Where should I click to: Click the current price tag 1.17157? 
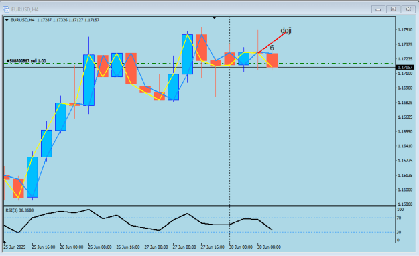(x=406, y=67)
